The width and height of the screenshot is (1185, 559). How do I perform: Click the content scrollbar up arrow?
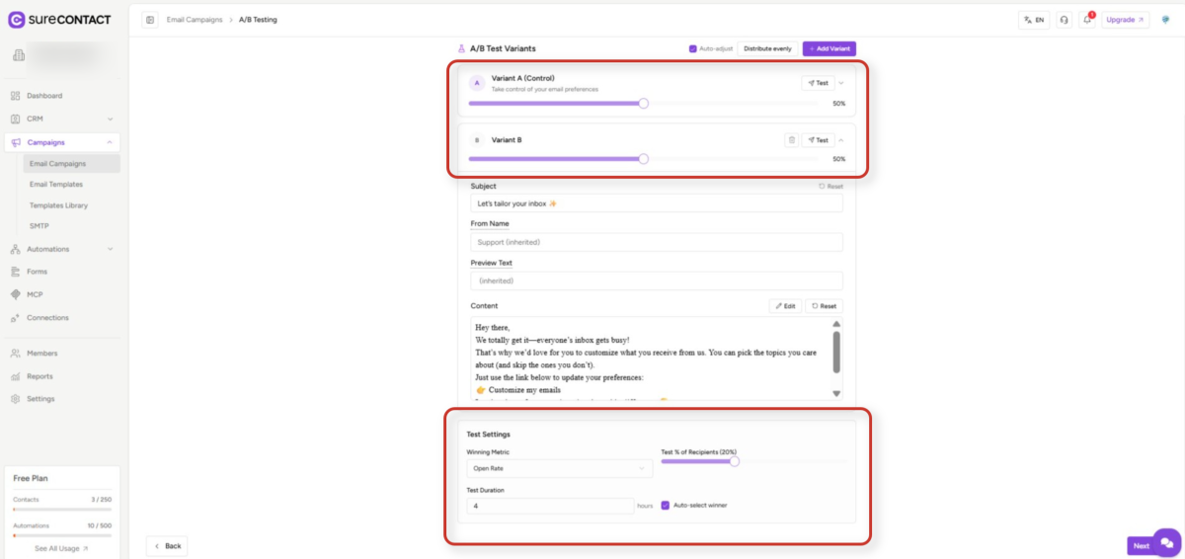click(836, 323)
